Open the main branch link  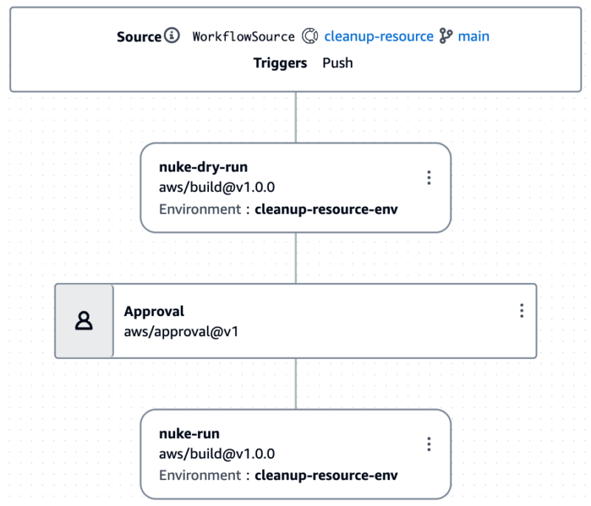(474, 36)
